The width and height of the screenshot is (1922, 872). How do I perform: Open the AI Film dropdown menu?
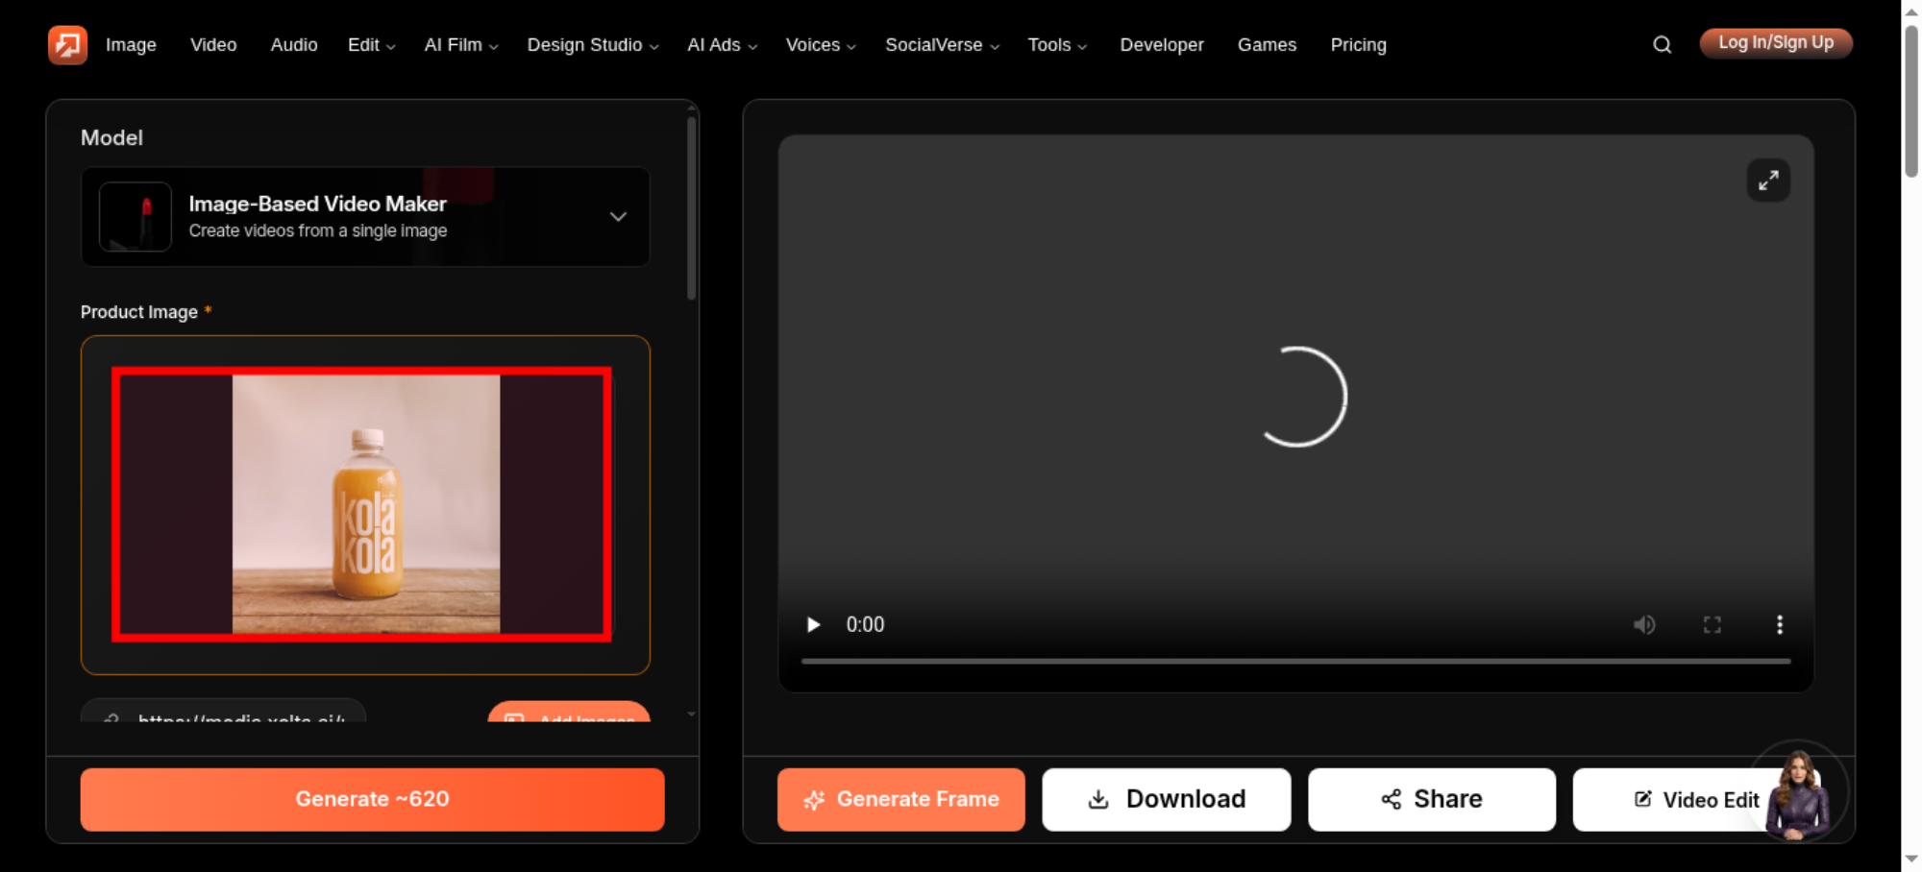coord(461,45)
